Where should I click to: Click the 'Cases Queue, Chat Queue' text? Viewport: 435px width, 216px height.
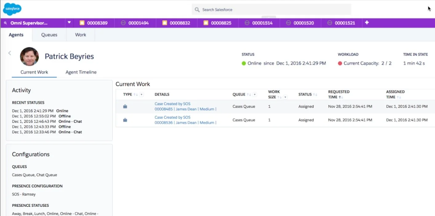34,175
